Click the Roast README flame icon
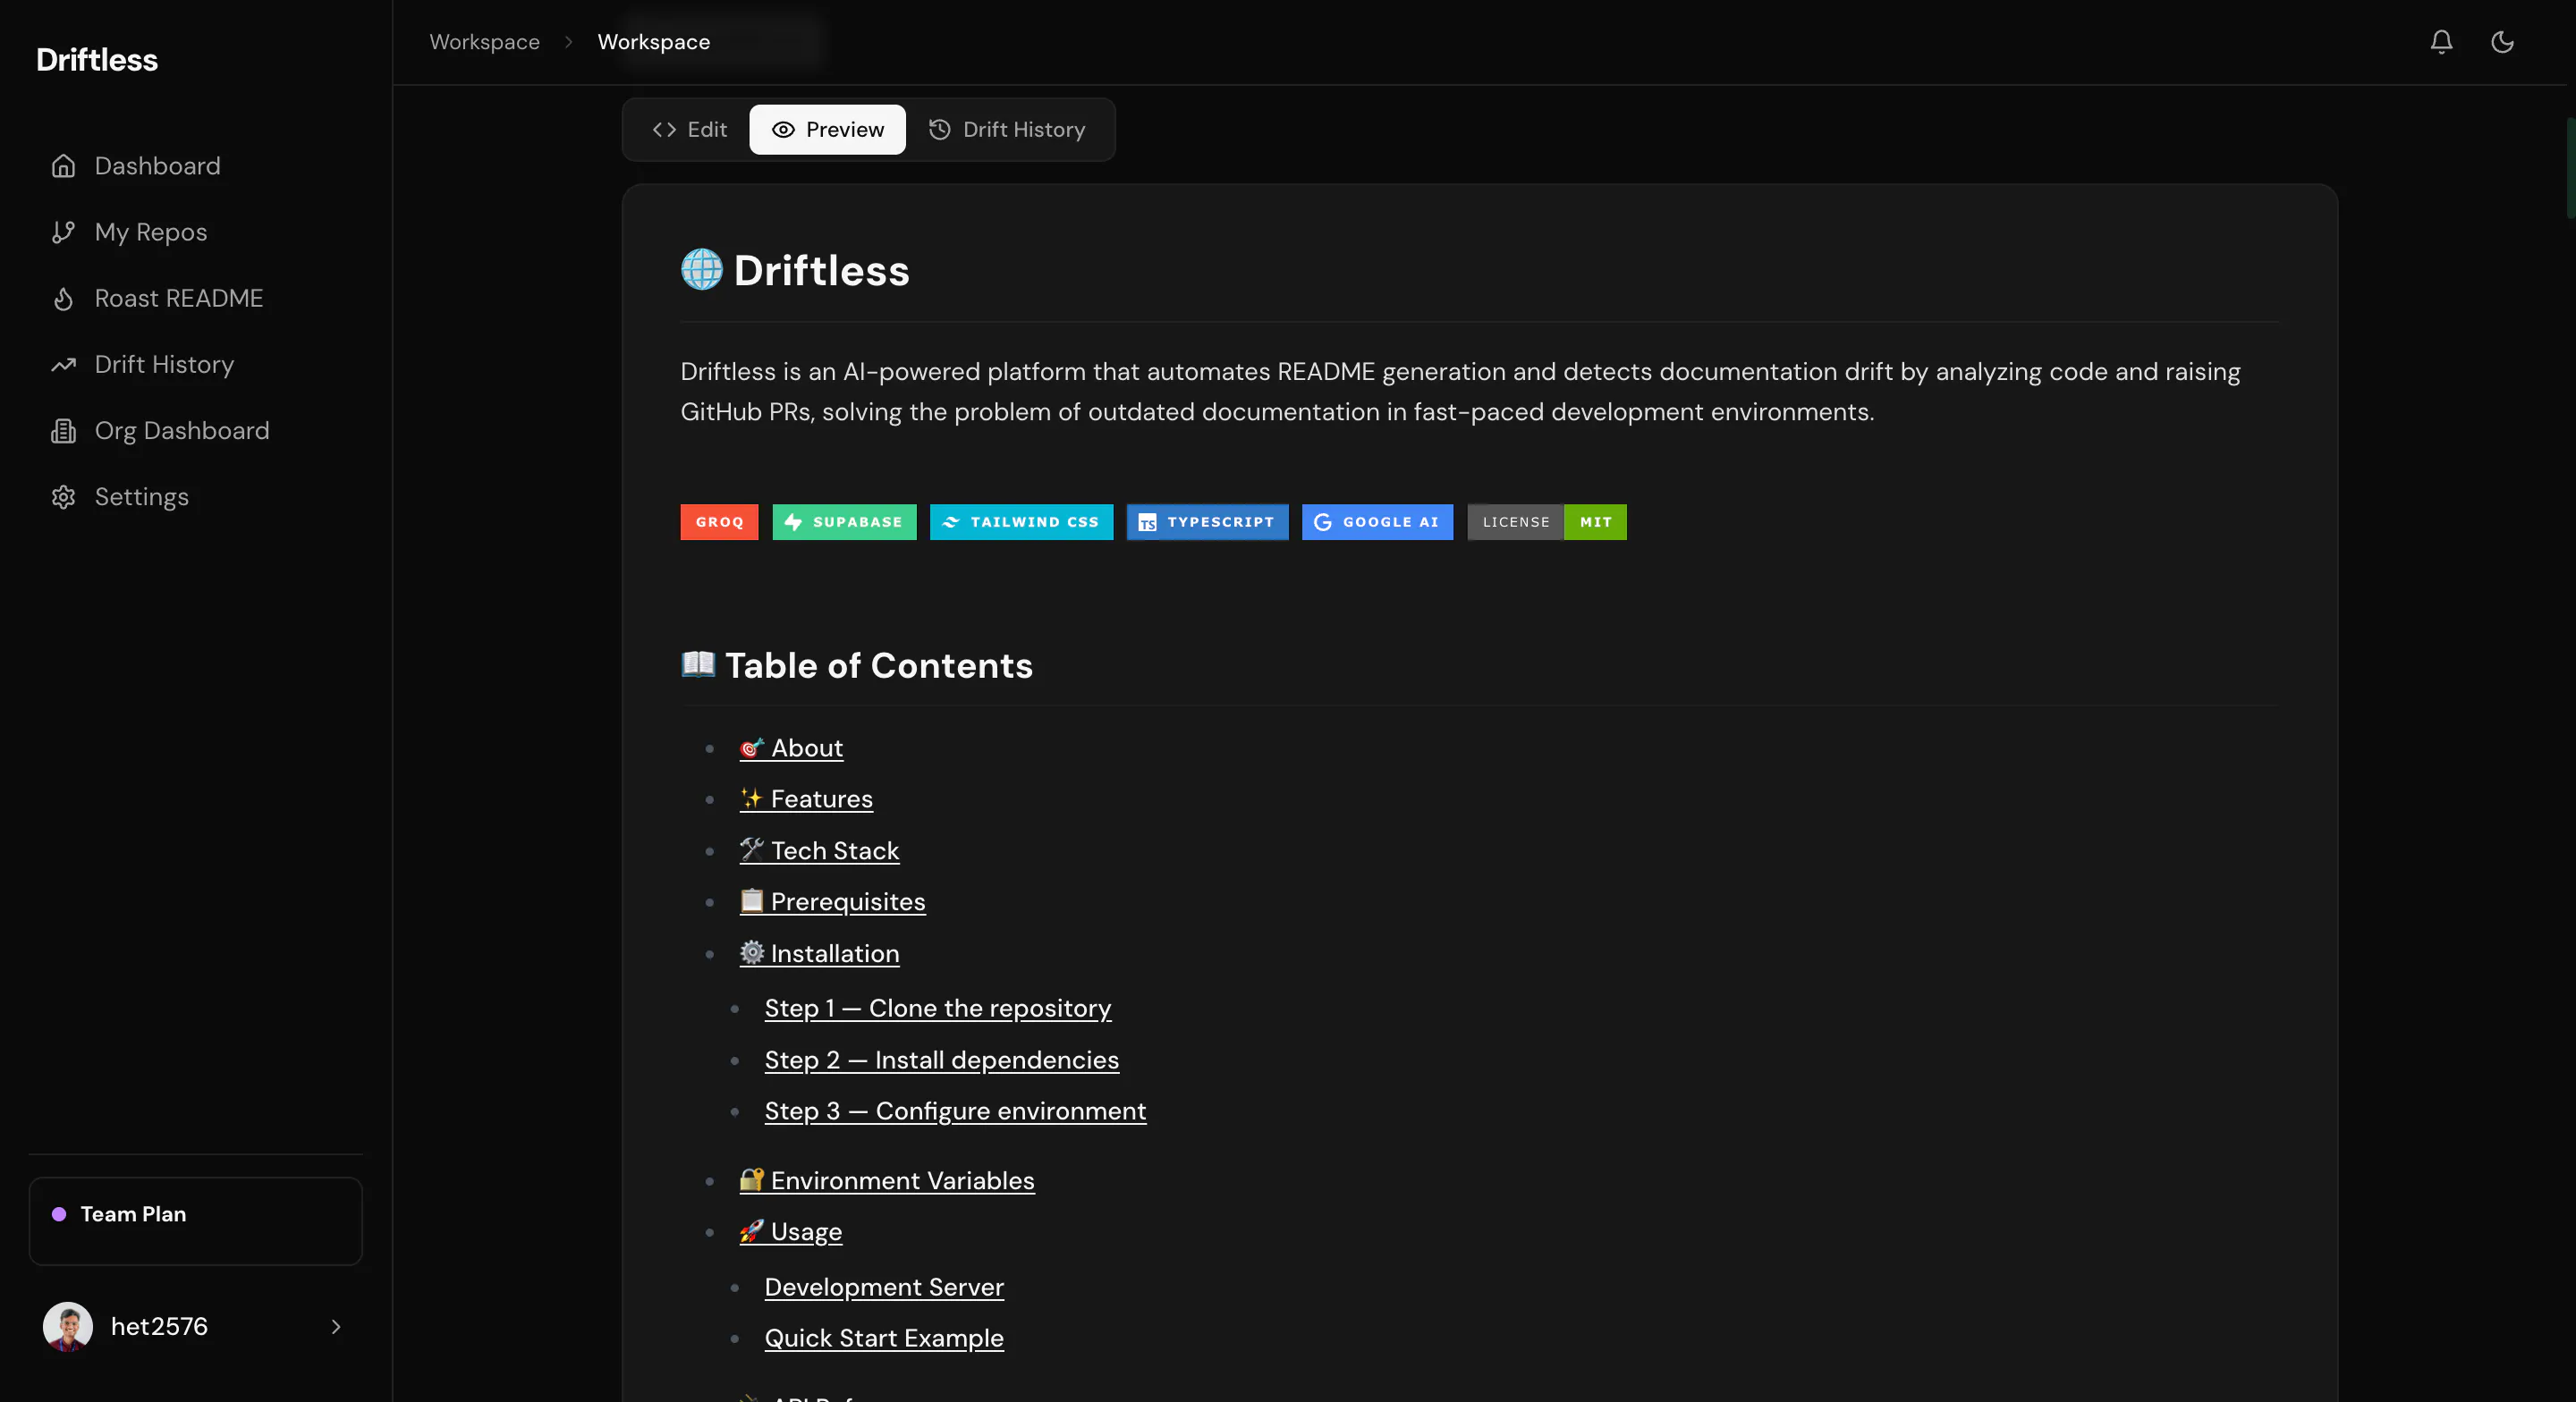 (x=63, y=298)
